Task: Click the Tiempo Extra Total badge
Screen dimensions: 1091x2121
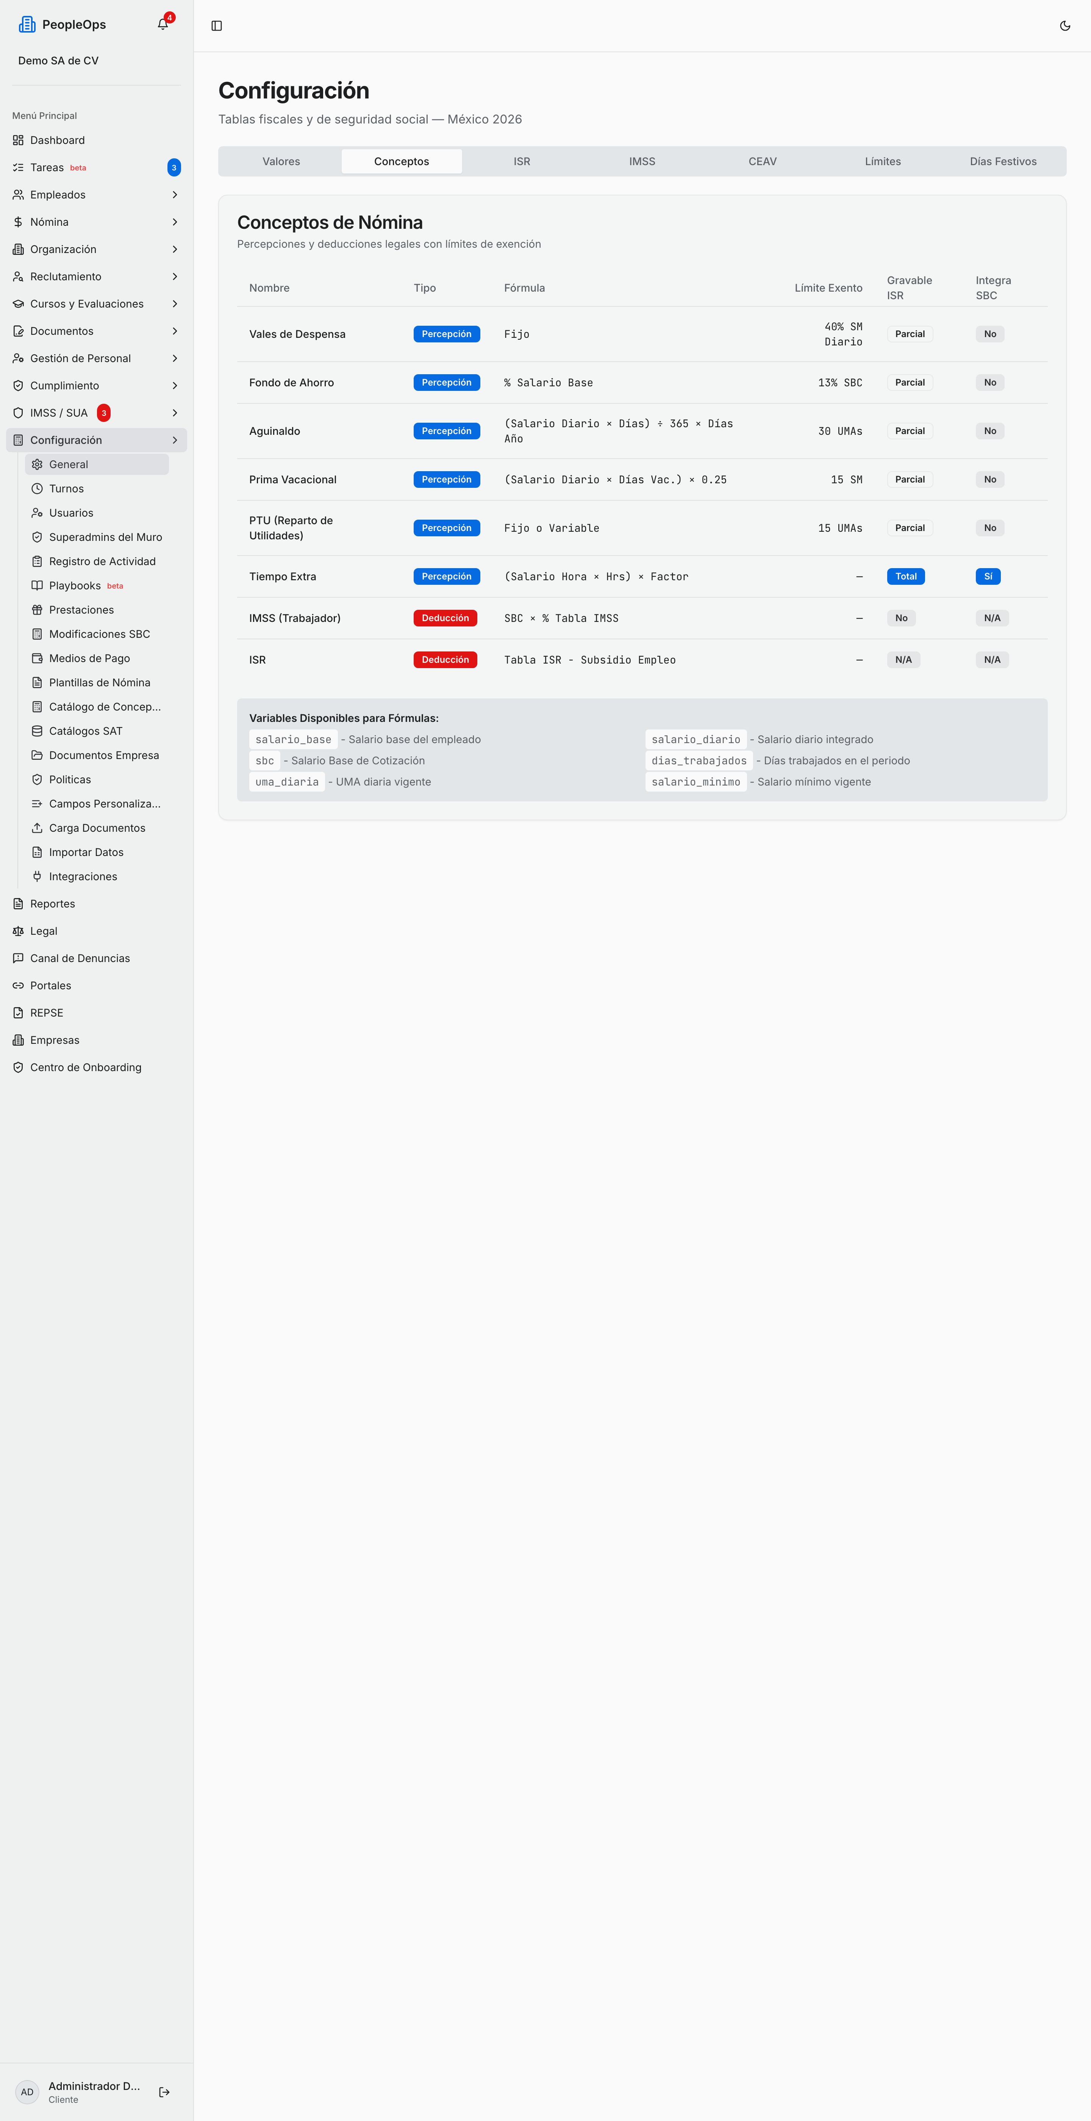Action: click(906, 576)
